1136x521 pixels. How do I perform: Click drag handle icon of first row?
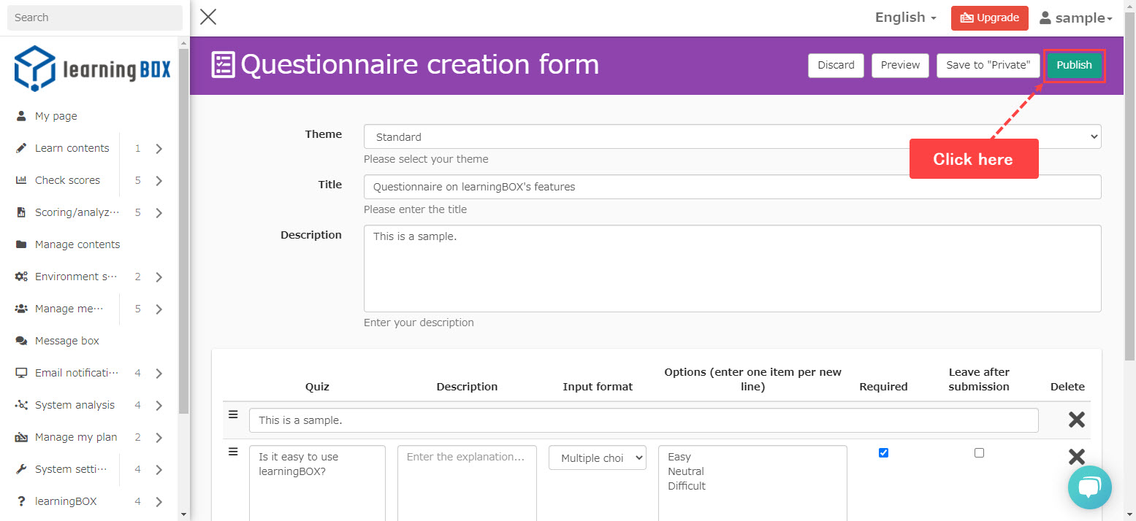click(x=233, y=414)
